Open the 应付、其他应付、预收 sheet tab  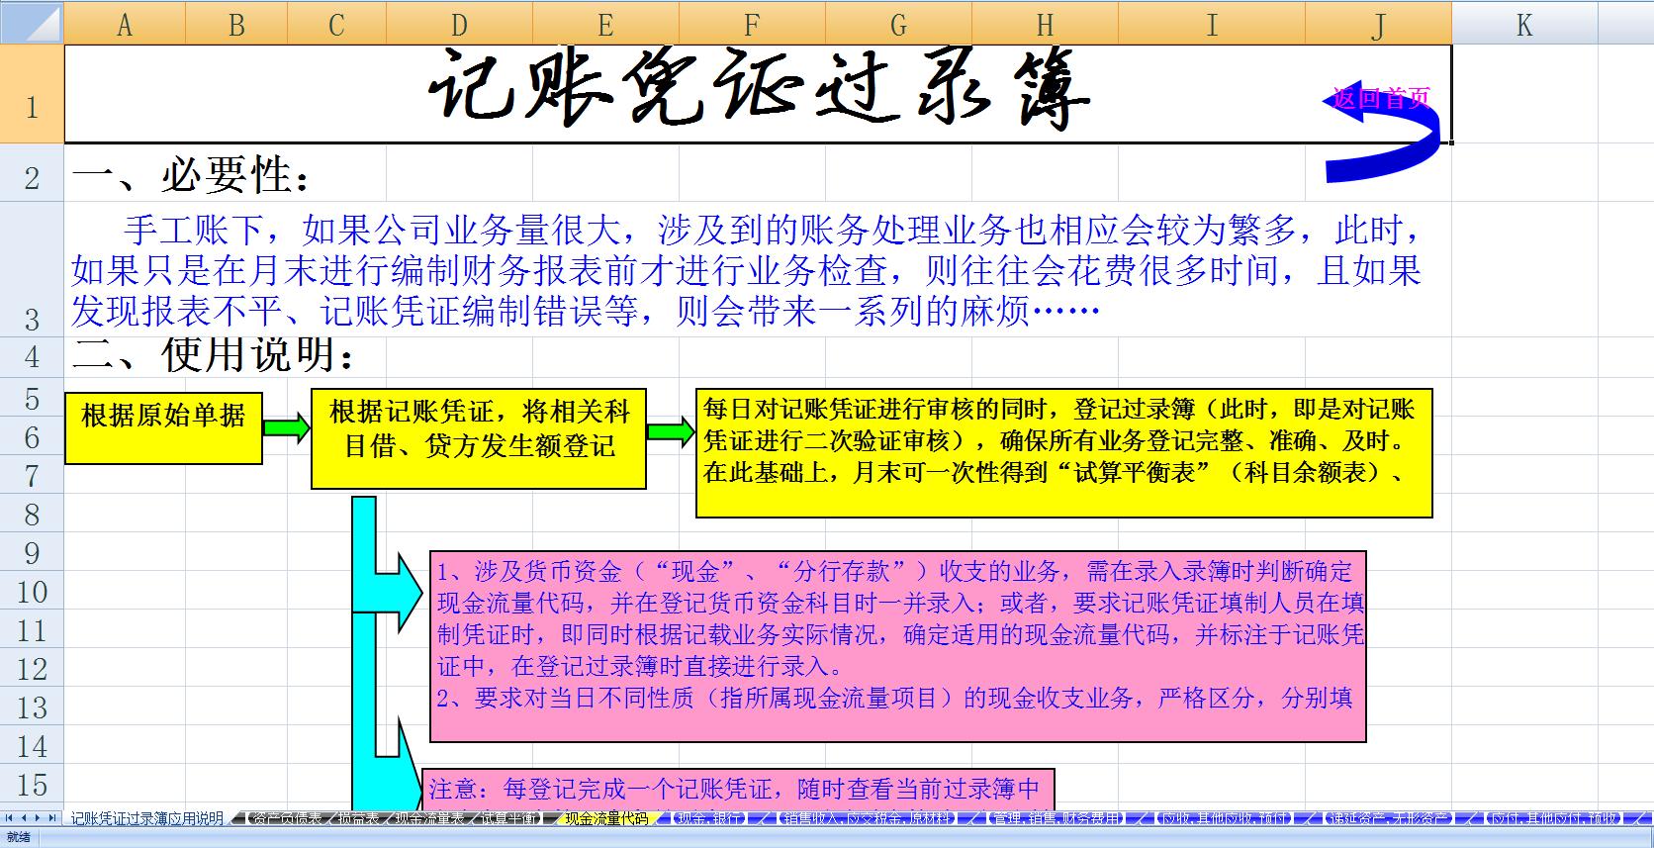(1554, 818)
